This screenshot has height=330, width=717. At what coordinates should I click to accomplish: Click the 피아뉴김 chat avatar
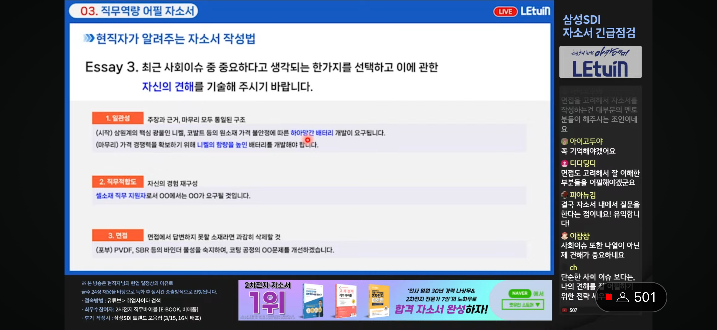point(564,195)
